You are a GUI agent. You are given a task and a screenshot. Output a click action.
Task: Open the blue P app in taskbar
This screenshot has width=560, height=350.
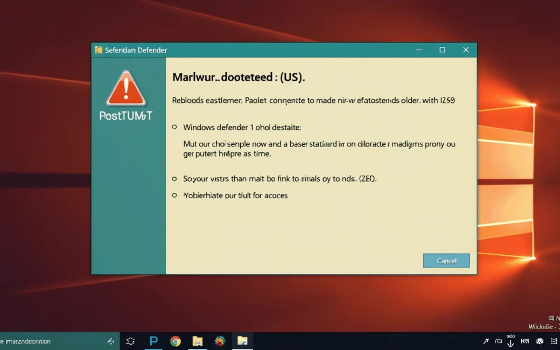tap(153, 341)
